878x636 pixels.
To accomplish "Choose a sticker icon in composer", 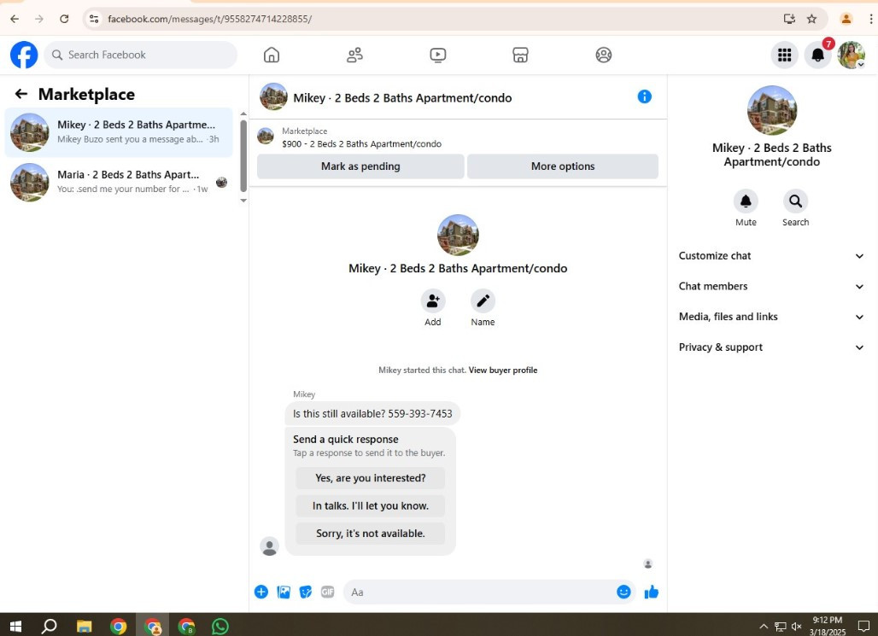I will [306, 592].
